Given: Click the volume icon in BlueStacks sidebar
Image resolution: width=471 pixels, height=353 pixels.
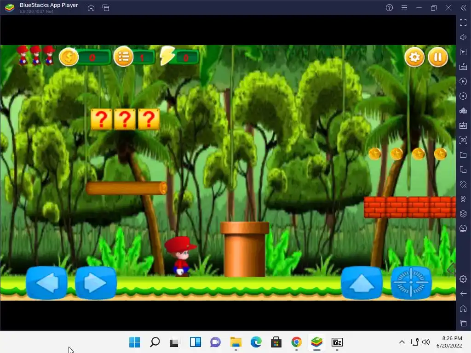Looking at the screenshot, I should [463, 37].
